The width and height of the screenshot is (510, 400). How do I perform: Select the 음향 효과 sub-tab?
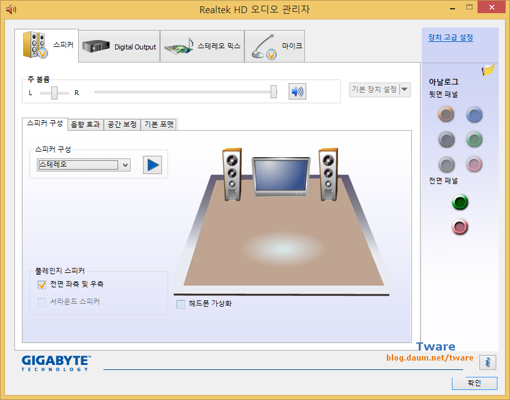click(x=86, y=125)
